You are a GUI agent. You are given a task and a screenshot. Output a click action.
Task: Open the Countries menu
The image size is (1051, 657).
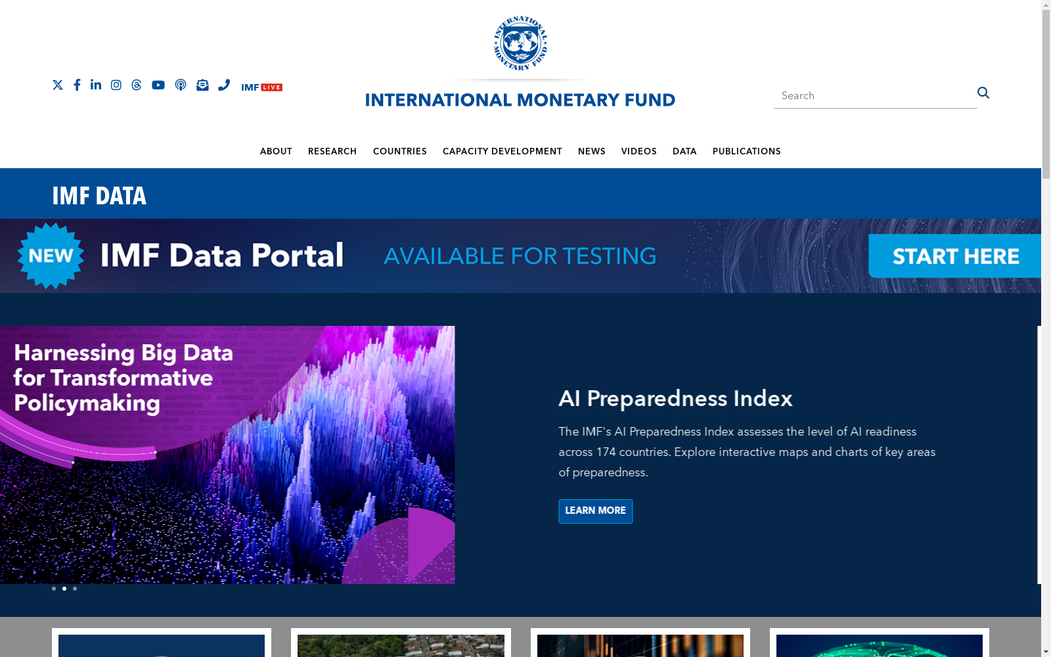(x=400, y=151)
